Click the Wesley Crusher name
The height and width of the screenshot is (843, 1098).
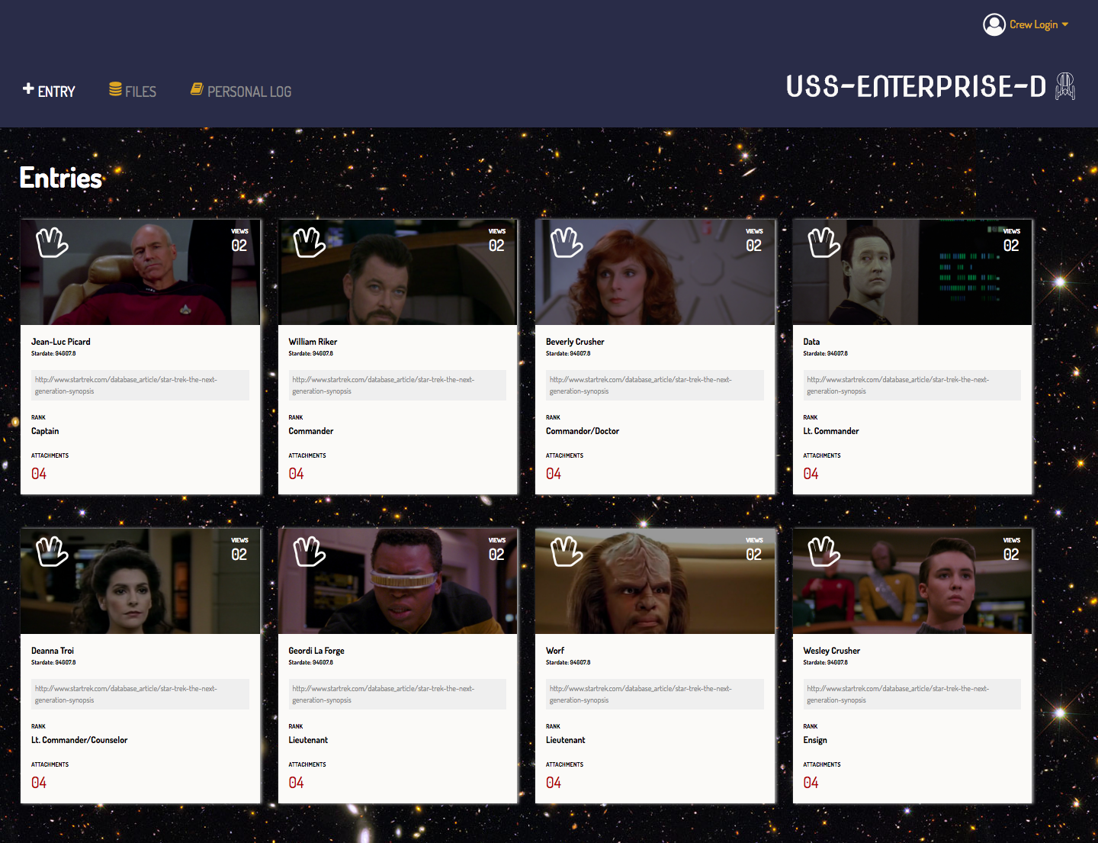pos(832,651)
